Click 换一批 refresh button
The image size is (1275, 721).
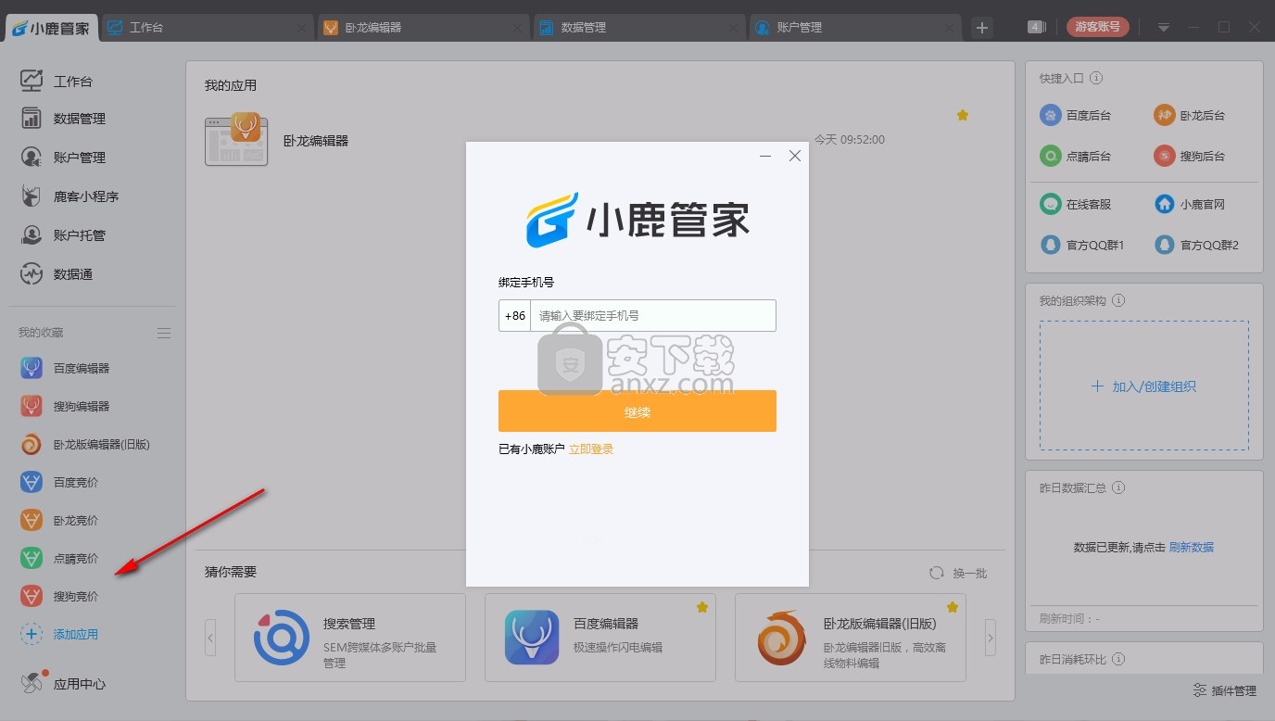[959, 573]
